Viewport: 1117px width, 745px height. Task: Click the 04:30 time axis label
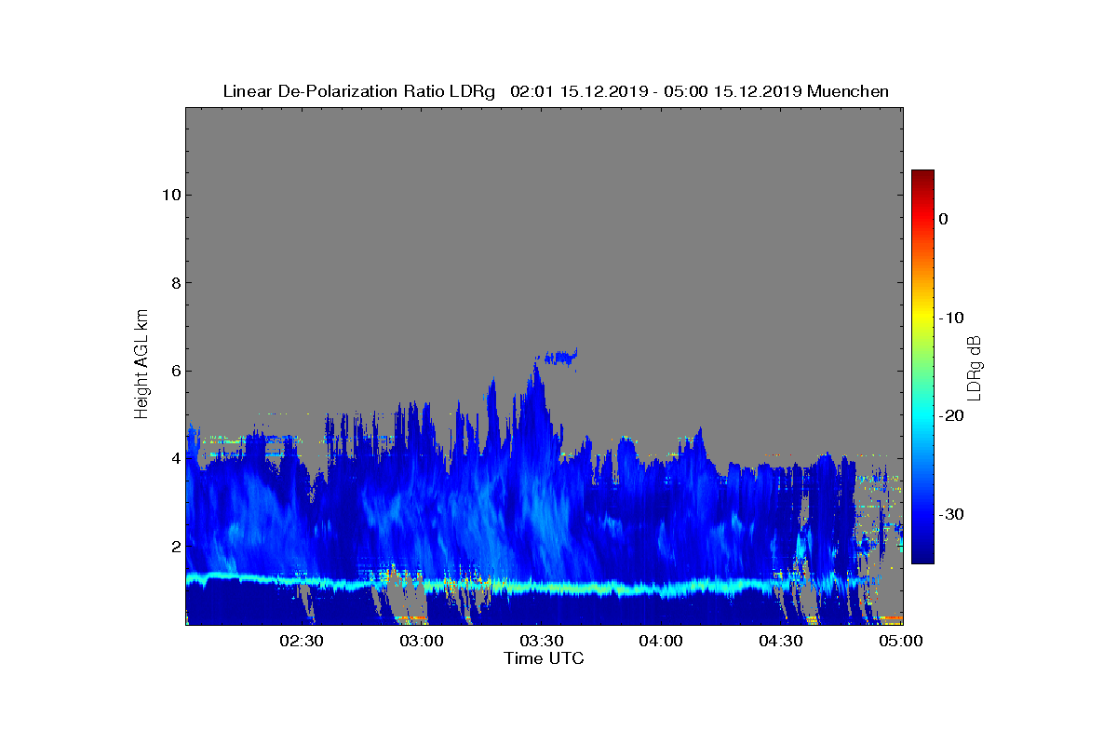[781, 641]
